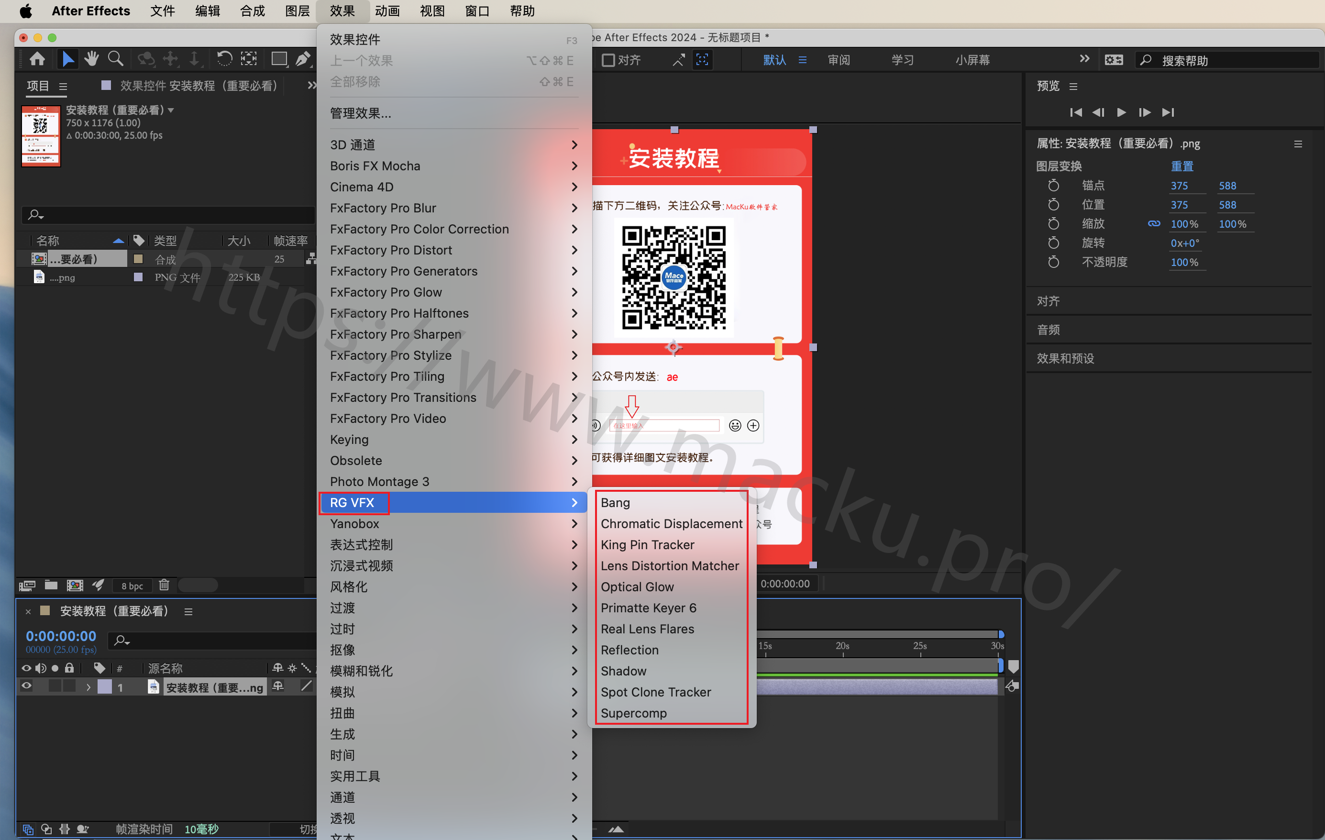
Task: Open the composition name dropdown arrow in Project panel
Action: click(171, 110)
